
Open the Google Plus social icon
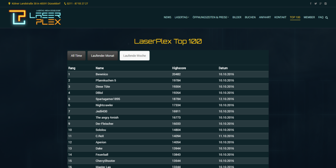point(321,4)
